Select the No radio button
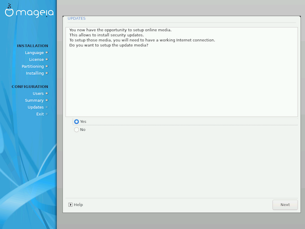Screen dimensions: 305x229 (x=77, y=130)
